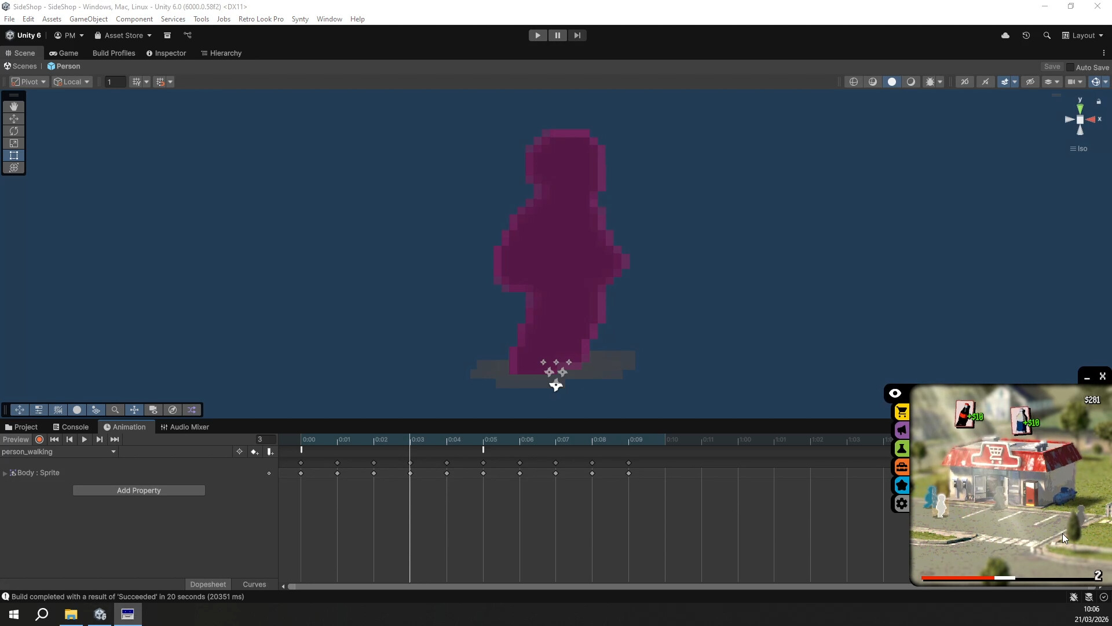Select the Rotate tool
The width and height of the screenshot is (1112, 626).
pyautogui.click(x=14, y=131)
